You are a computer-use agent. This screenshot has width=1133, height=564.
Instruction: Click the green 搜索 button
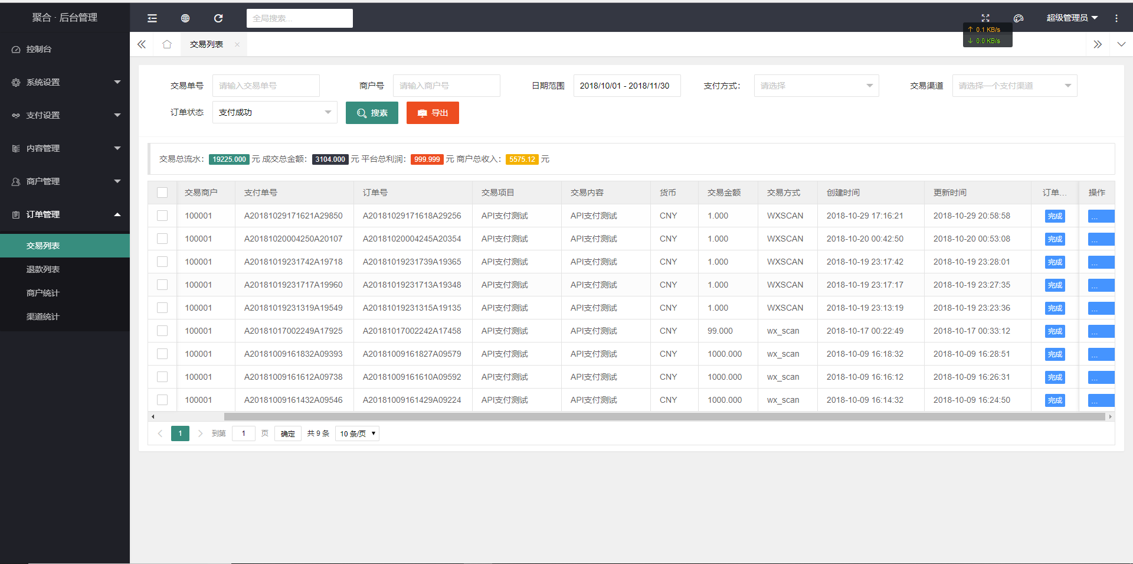(x=372, y=113)
